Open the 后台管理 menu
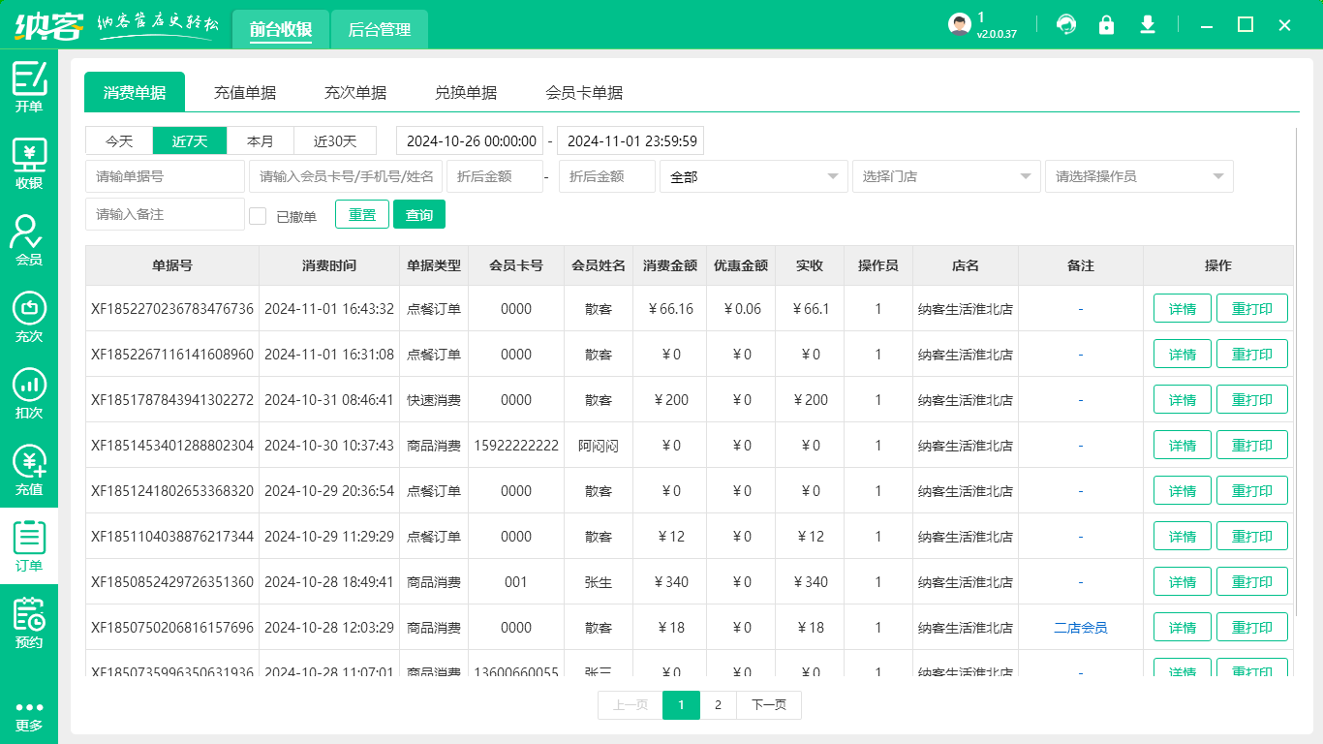The height and width of the screenshot is (744, 1323). coord(379,29)
